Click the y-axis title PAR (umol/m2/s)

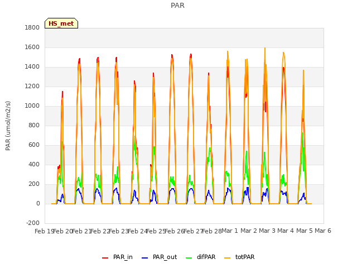point(8,126)
